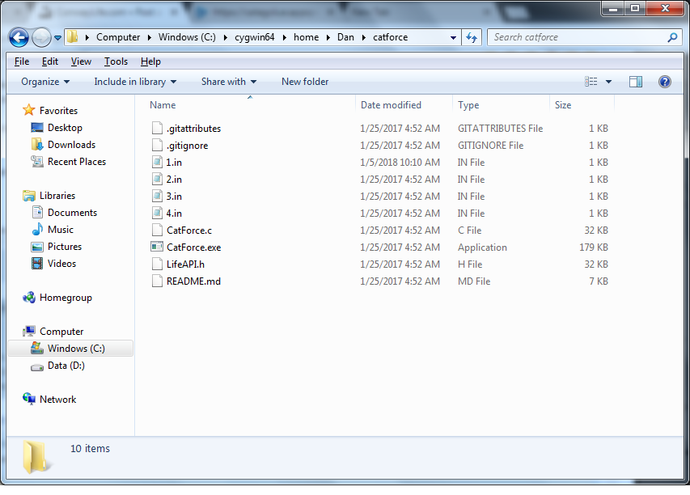Click the blue Help question mark icon
This screenshot has width=690, height=495.
pos(664,82)
